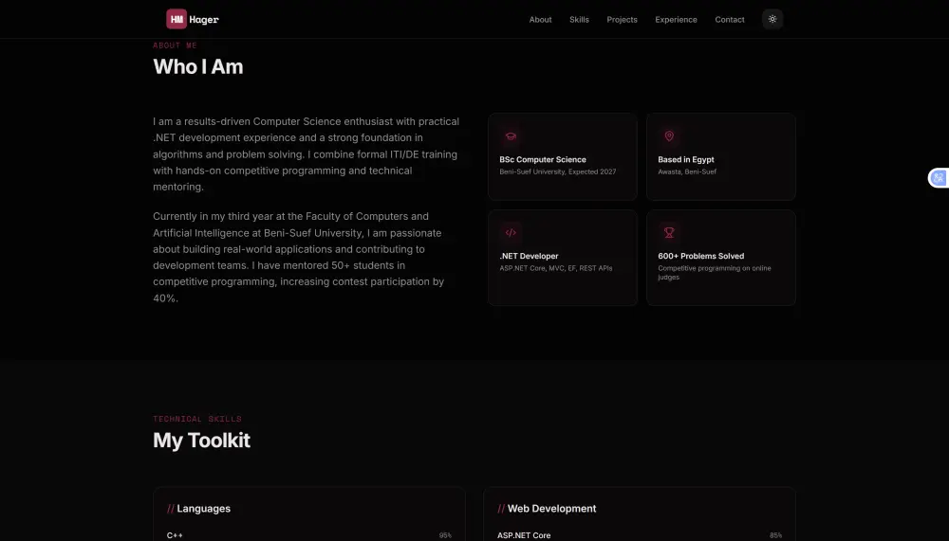Click the C++ skill label
This screenshot has height=541, width=949.
point(175,535)
